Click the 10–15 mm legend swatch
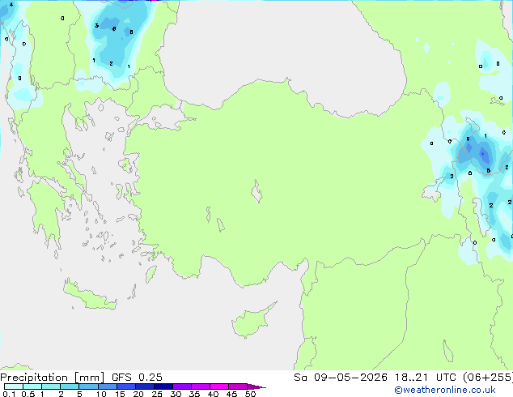 [108, 386]
